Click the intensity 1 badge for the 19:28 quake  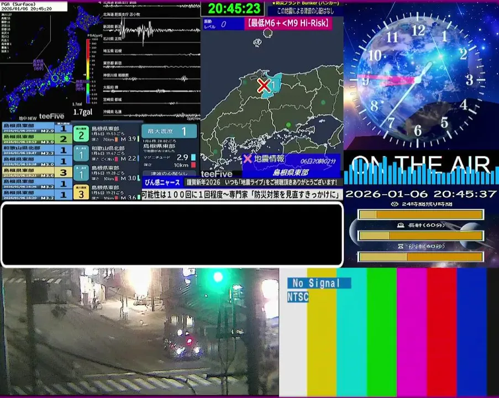[x=81, y=173]
